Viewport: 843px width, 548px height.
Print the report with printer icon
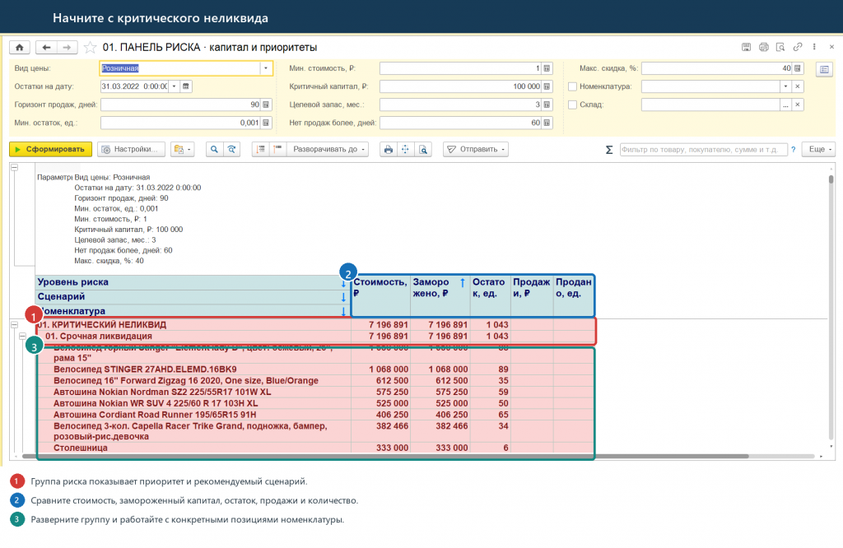(389, 150)
